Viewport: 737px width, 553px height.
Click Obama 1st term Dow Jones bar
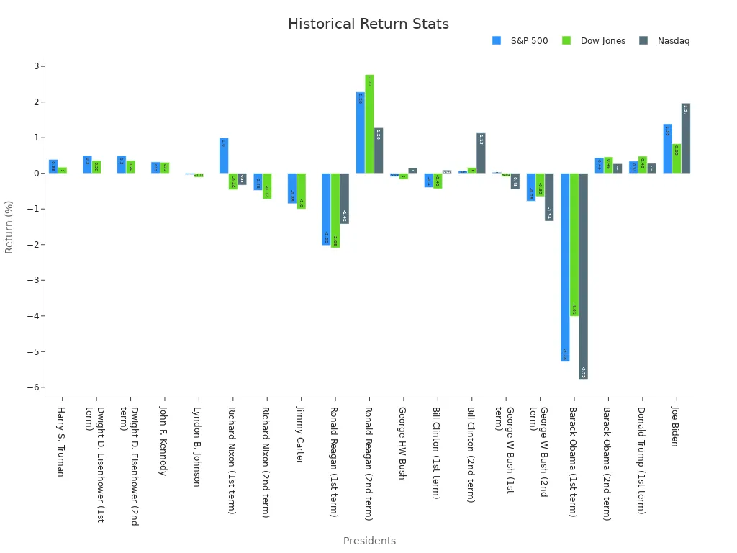coord(574,244)
